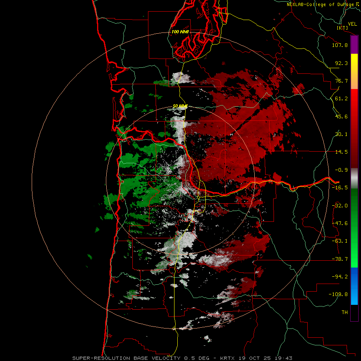Viewport: 361px width, 361px height.
Task: Click the [KT] units label
Action: pos(343,28)
